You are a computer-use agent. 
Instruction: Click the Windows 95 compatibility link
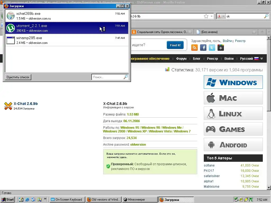pyautogui.click(x=130, y=128)
